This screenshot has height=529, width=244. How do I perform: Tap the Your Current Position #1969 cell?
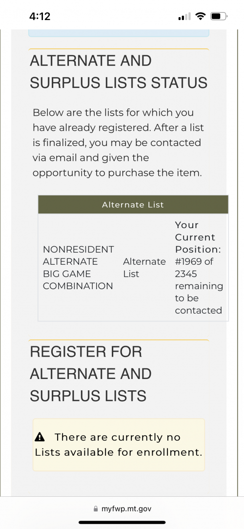pyautogui.click(x=199, y=268)
